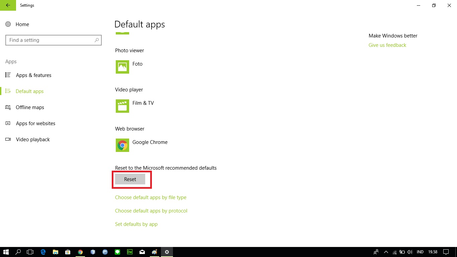
Task: Open the round blue window app on taskbar
Action: pos(105,252)
